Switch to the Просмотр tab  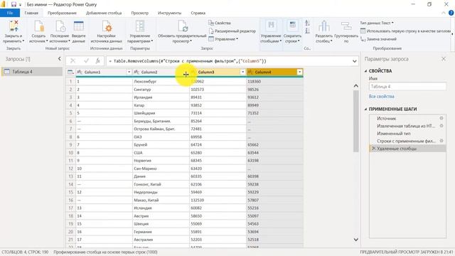click(139, 13)
